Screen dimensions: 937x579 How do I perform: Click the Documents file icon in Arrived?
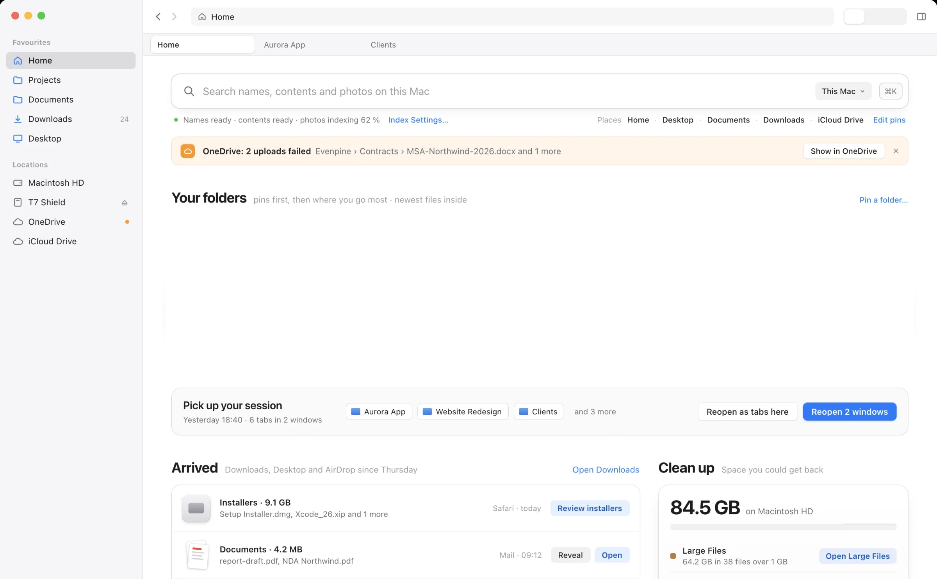[197, 555]
